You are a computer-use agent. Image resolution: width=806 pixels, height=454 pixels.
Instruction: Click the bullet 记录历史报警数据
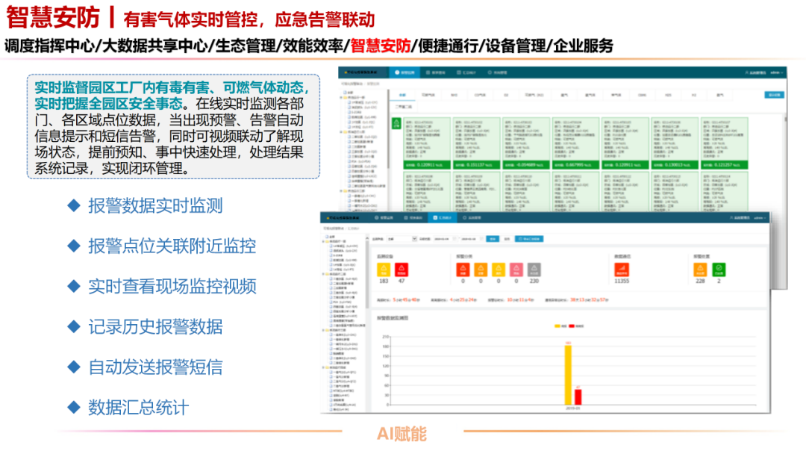pyautogui.click(x=155, y=326)
